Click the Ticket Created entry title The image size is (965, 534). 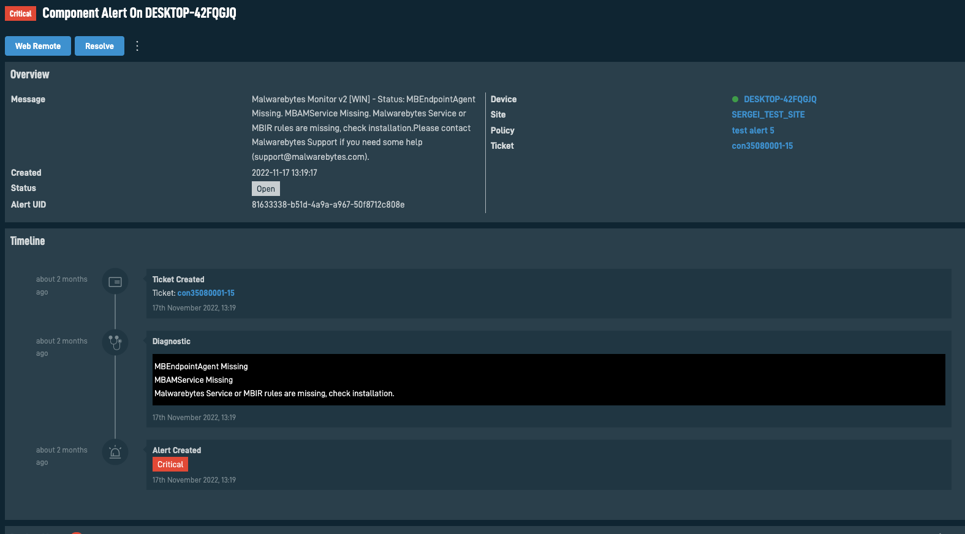point(178,279)
